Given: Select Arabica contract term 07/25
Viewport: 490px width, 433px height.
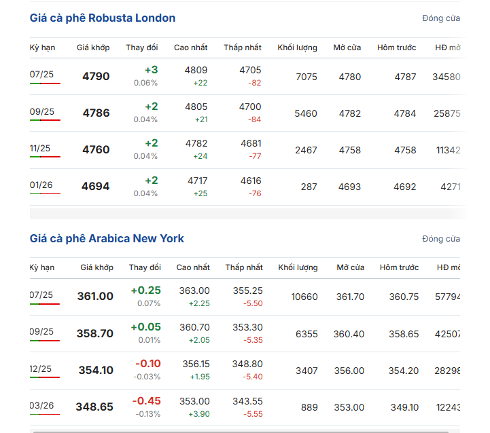Looking at the screenshot, I should point(41,295).
